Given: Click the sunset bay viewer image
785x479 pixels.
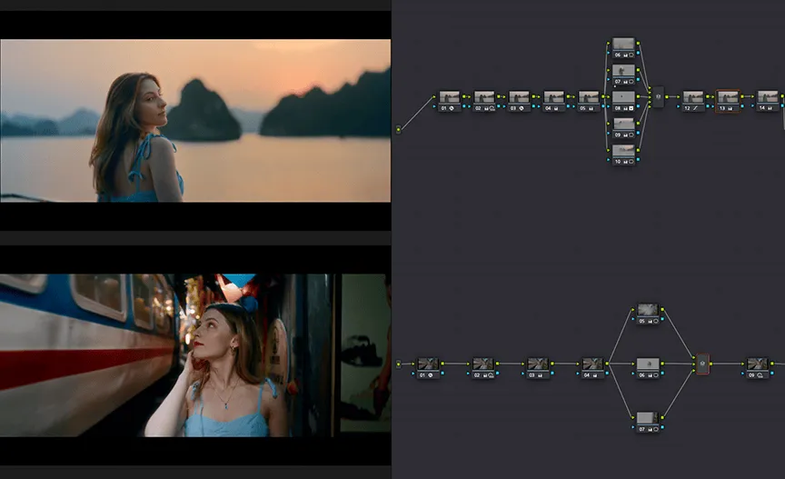Looking at the screenshot, I should (195, 120).
